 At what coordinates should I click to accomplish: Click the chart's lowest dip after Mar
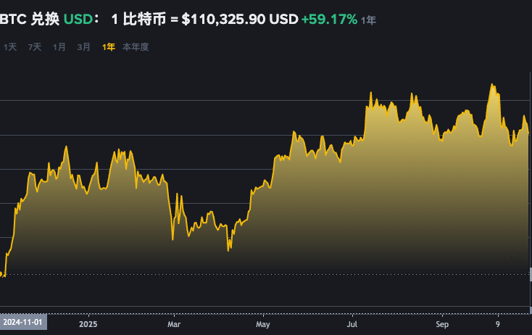pyautogui.click(x=228, y=250)
